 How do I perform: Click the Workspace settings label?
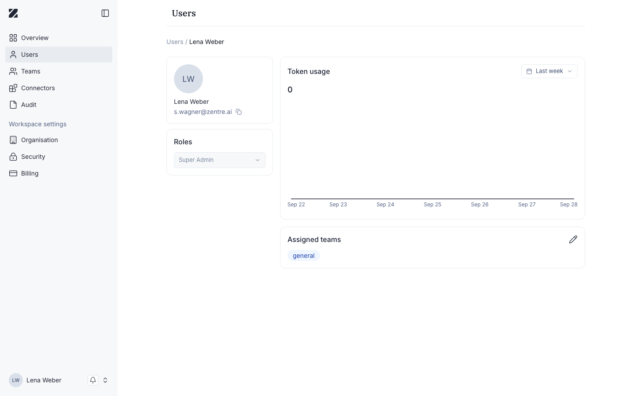click(38, 124)
